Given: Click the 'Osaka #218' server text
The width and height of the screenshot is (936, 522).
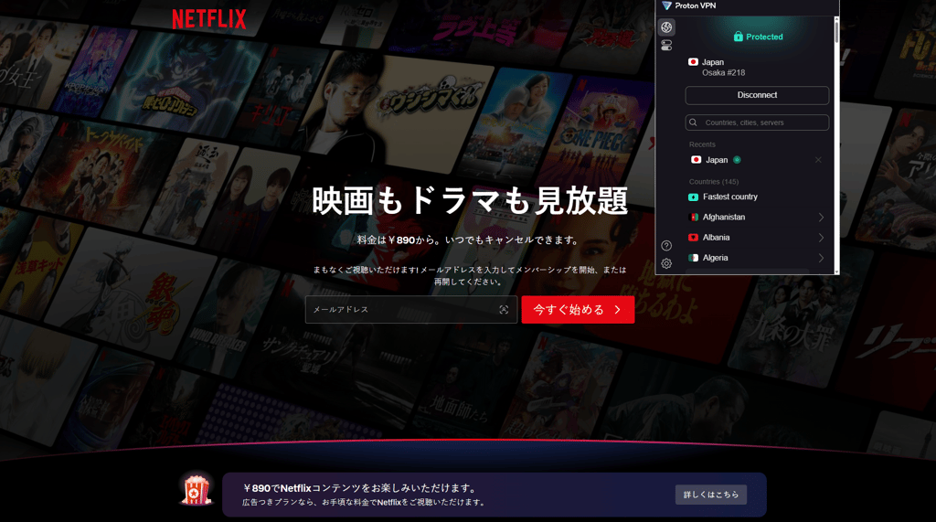Looking at the screenshot, I should pos(724,73).
